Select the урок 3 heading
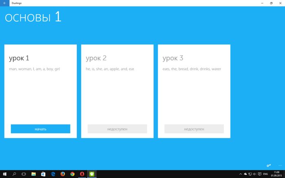The height and width of the screenshot is (178, 285). pyautogui.click(x=173, y=58)
